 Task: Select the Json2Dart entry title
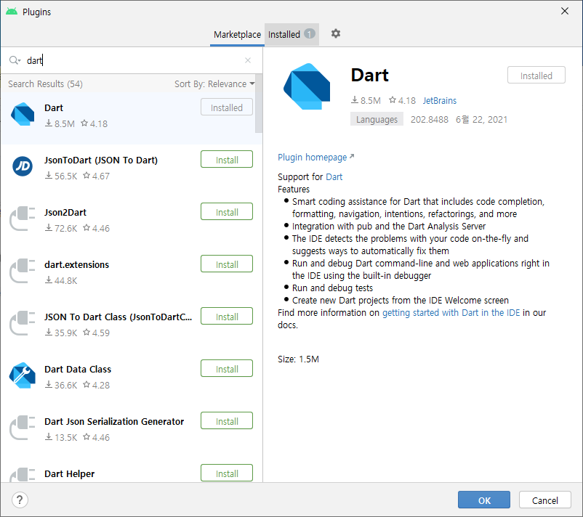(65, 213)
